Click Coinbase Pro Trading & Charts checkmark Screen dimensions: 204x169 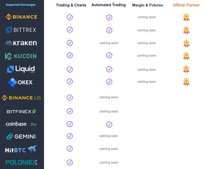point(70,124)
